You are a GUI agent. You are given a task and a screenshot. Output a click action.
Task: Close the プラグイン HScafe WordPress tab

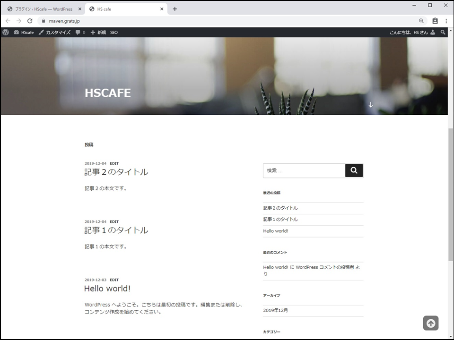point(79,9)
